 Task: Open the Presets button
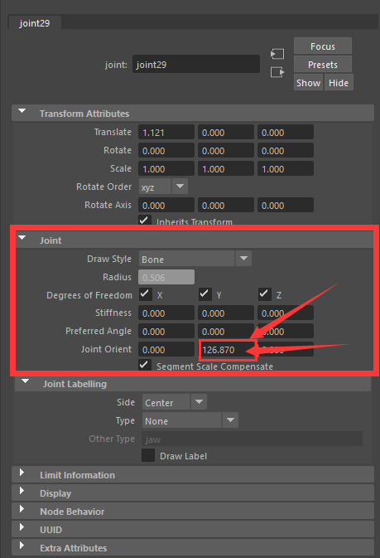click(323, 65)
